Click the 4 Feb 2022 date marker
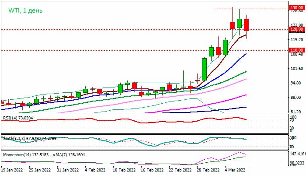 [x=95, y=170]
